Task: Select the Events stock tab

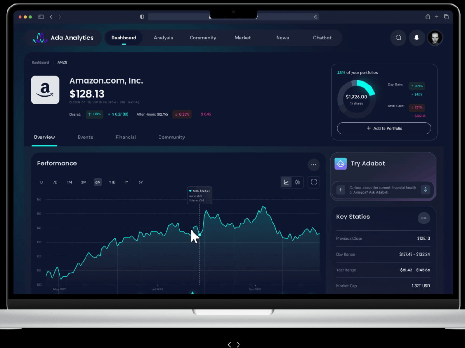Action: [85, 137]
